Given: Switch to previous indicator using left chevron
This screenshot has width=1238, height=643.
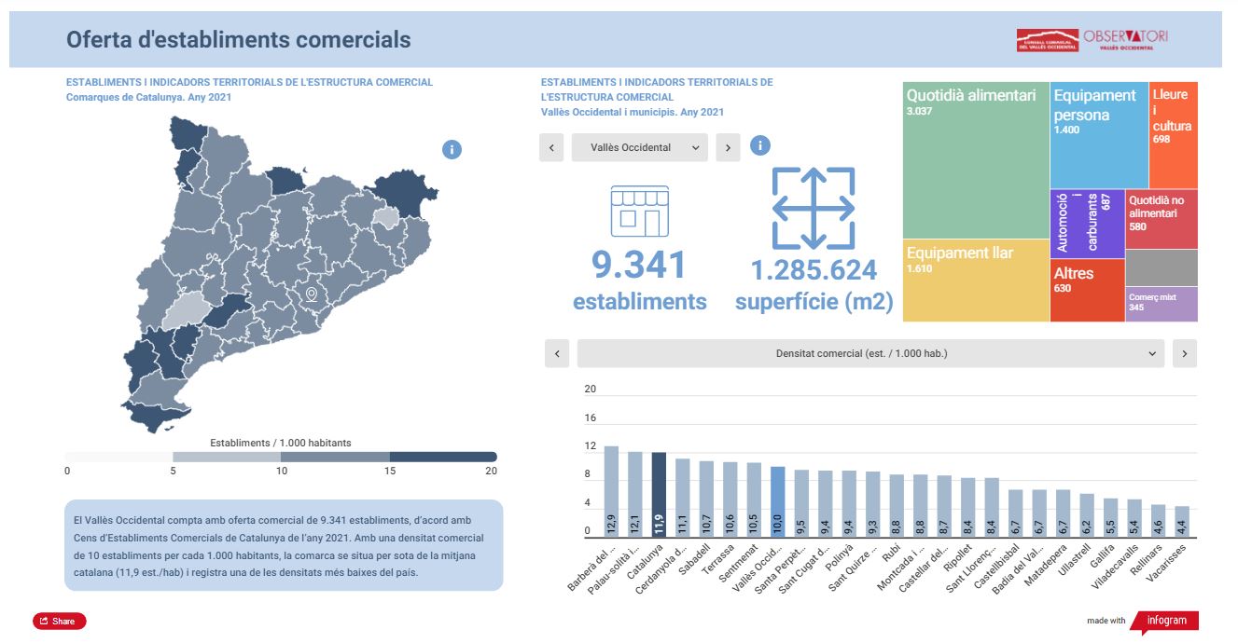Looking at the screenshot, I should [x=557, y=353].
